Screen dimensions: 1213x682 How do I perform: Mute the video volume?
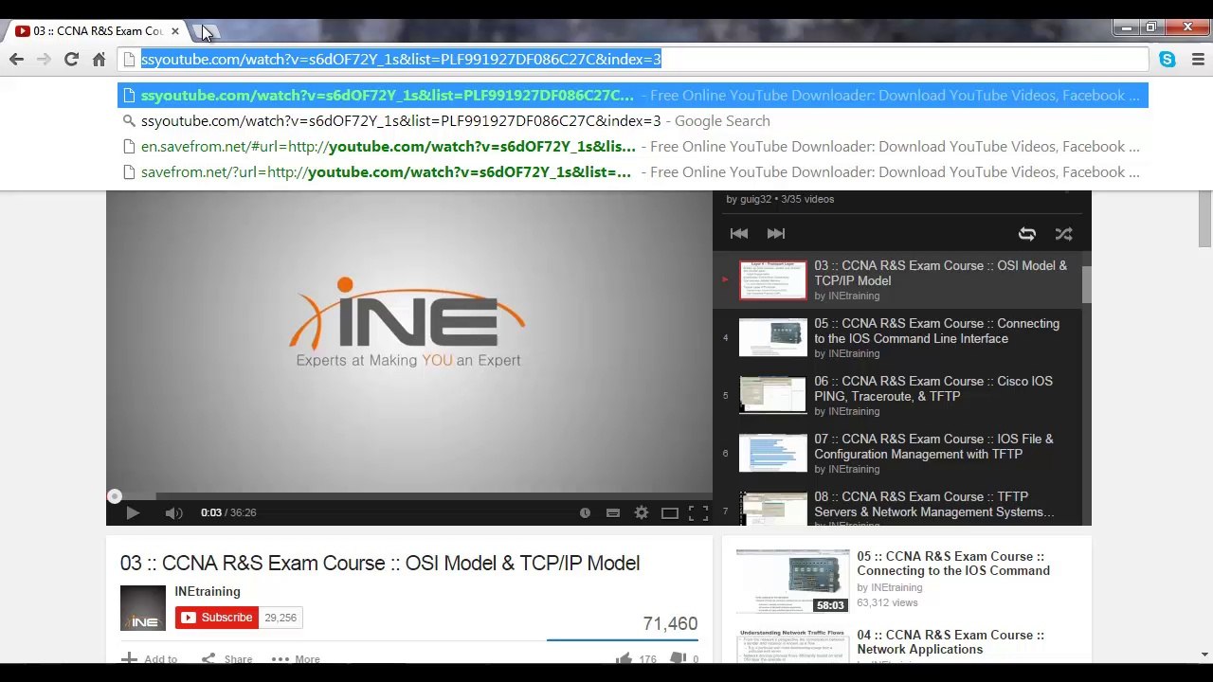coord(173,512)
